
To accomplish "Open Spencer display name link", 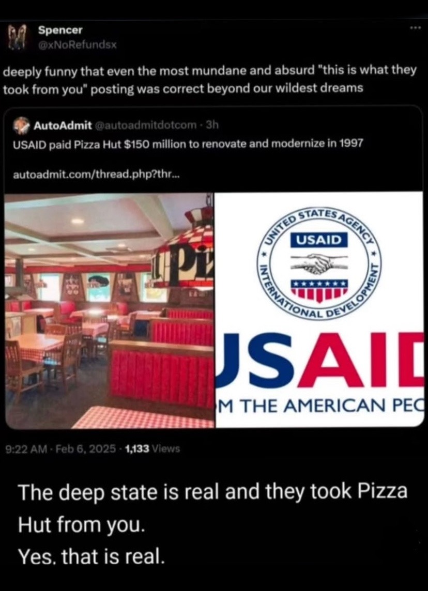I will point(60,30).
